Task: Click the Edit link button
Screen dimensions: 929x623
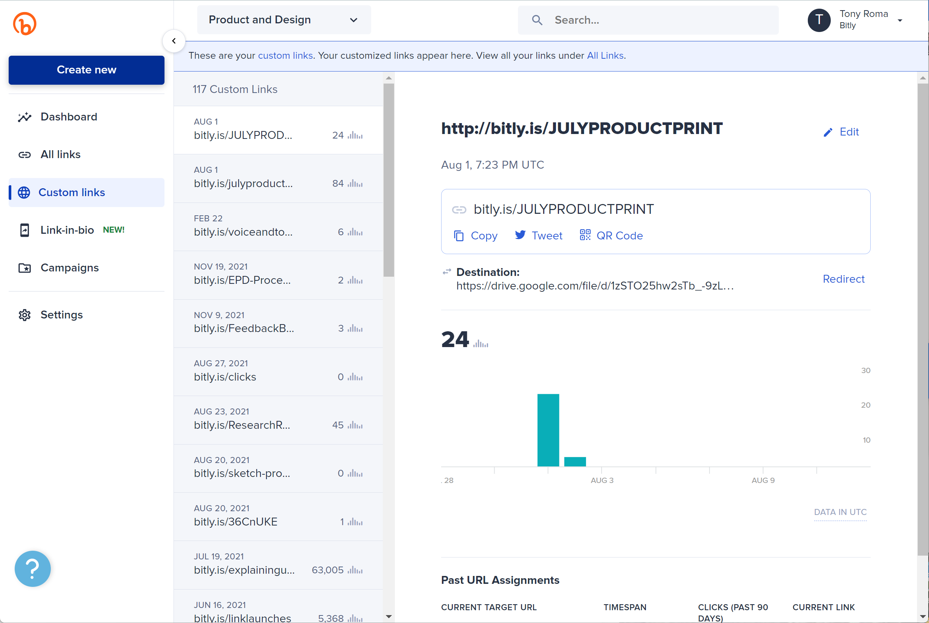Action: coord(841,132)
